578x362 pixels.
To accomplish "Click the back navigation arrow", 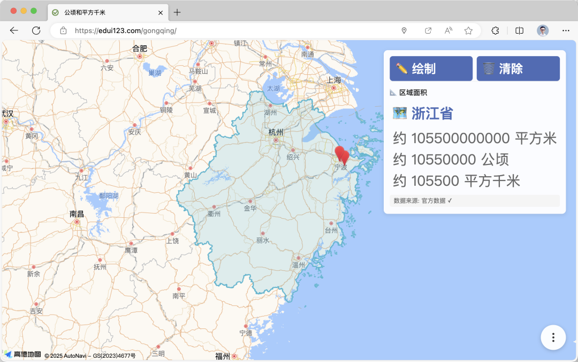I will click(14, 30).
